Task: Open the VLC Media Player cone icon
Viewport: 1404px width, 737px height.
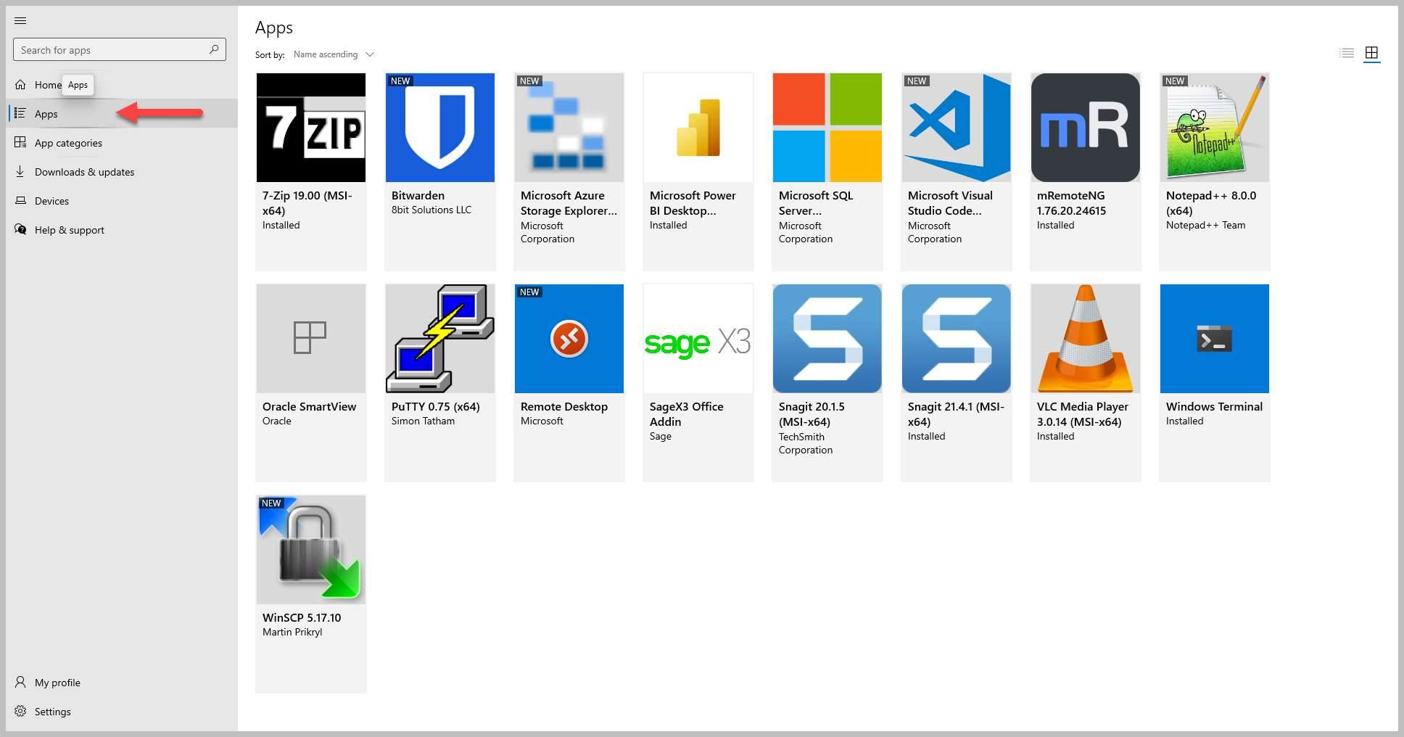Action: click(x=1086, y=339)
